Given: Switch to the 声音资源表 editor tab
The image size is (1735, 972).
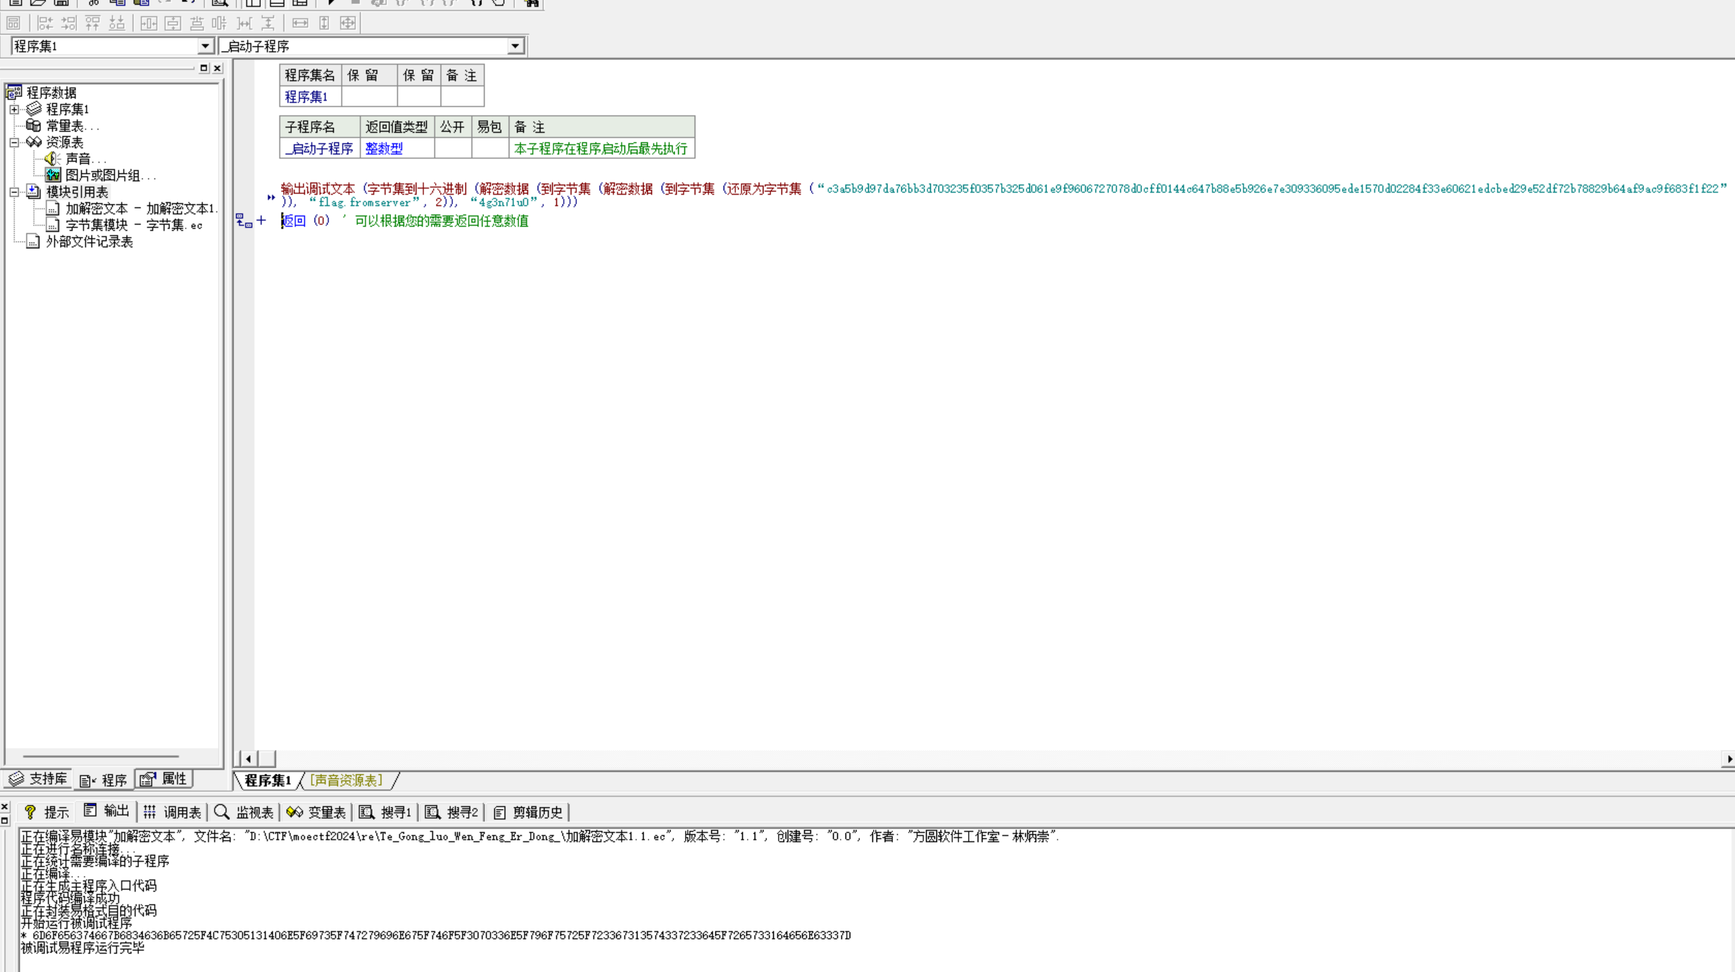Looking at the screenshot, I should coord(346,780).
